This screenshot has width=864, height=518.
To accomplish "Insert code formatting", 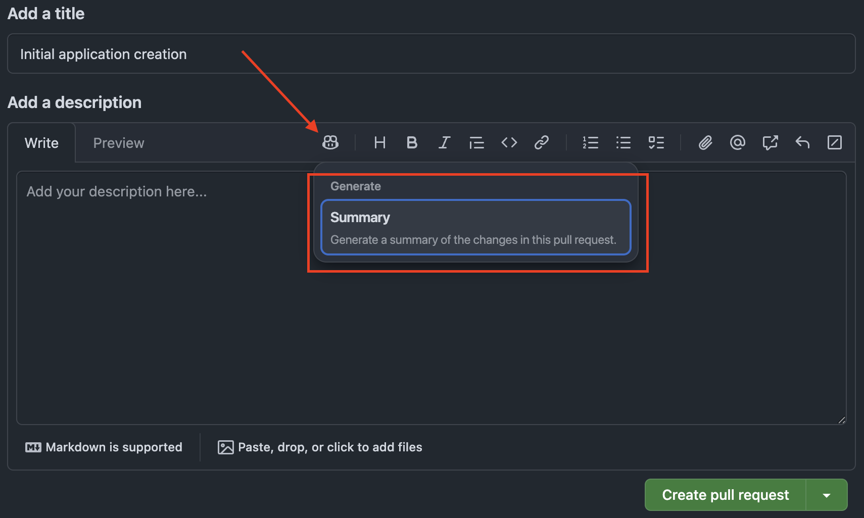I will 509,143.
